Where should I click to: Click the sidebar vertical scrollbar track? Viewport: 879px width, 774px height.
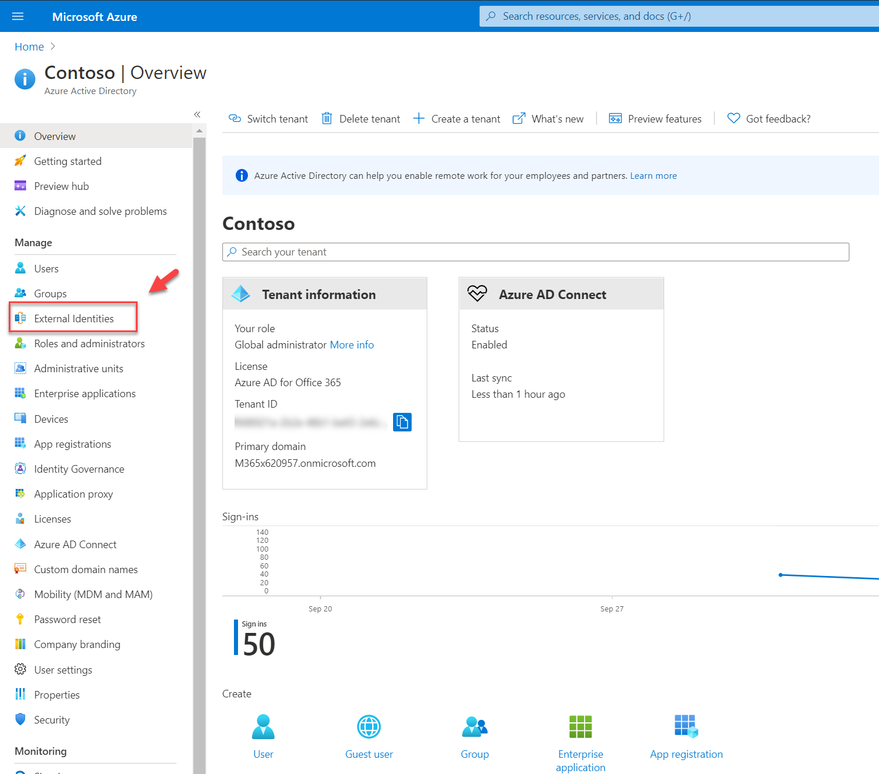tap(199, 456)
